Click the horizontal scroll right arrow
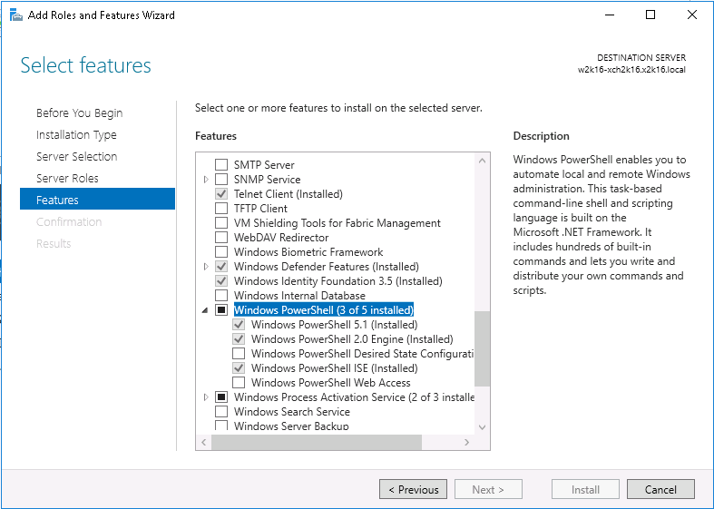 [466, 442]
